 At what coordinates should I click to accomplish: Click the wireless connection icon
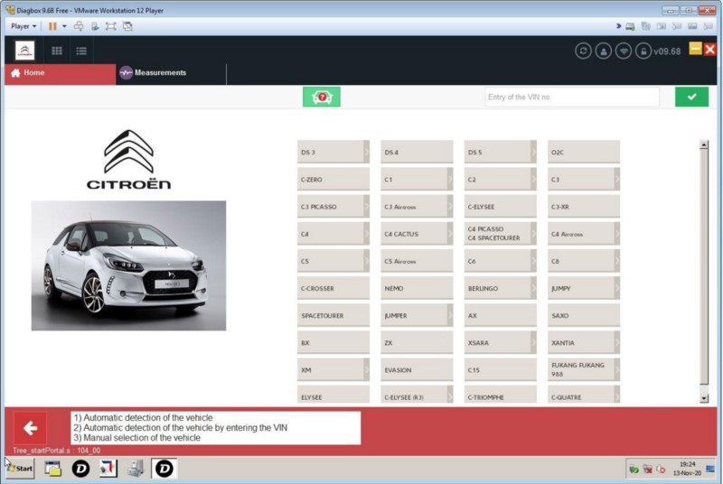tap(624, 51)
